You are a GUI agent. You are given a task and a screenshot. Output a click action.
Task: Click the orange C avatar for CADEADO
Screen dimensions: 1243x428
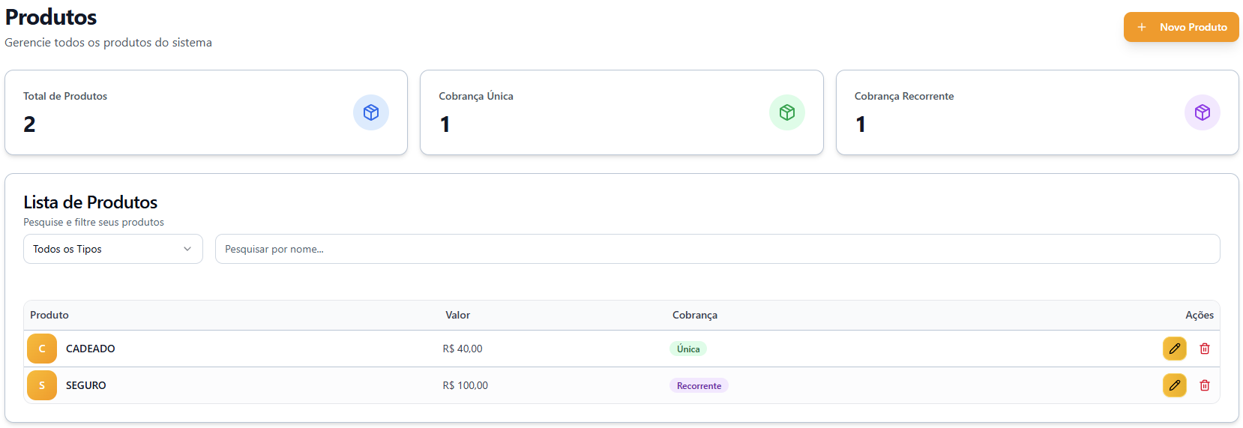coord(42,349)
